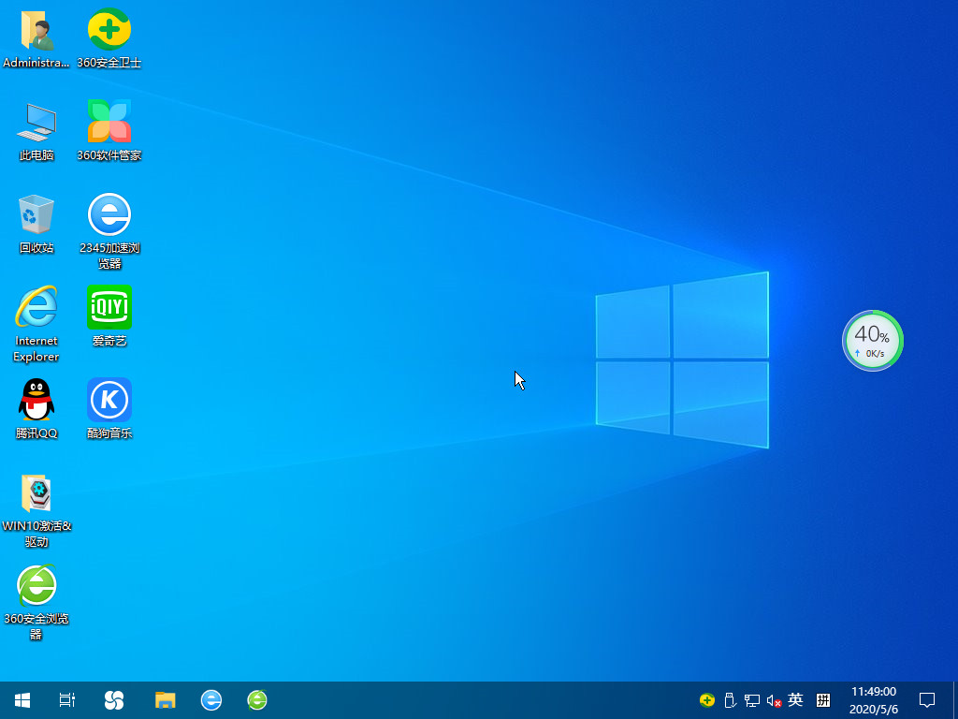Open File Explorer from the taskbar
This screenshot has height=719, width=958.
[166, 699]
